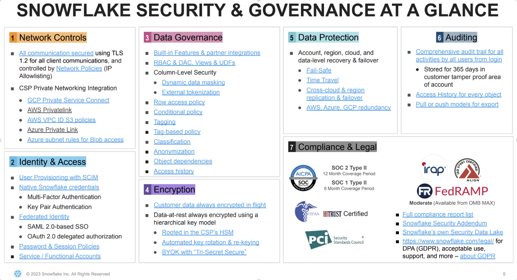The height and width of the screenshot is (280, 517).
Task: Open the Fail-Safe link
Action: [x=319, y=70]
